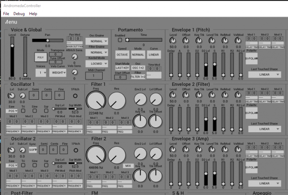Open the File menu
This screenshot has width=288, height=195.
pos(6,14)
